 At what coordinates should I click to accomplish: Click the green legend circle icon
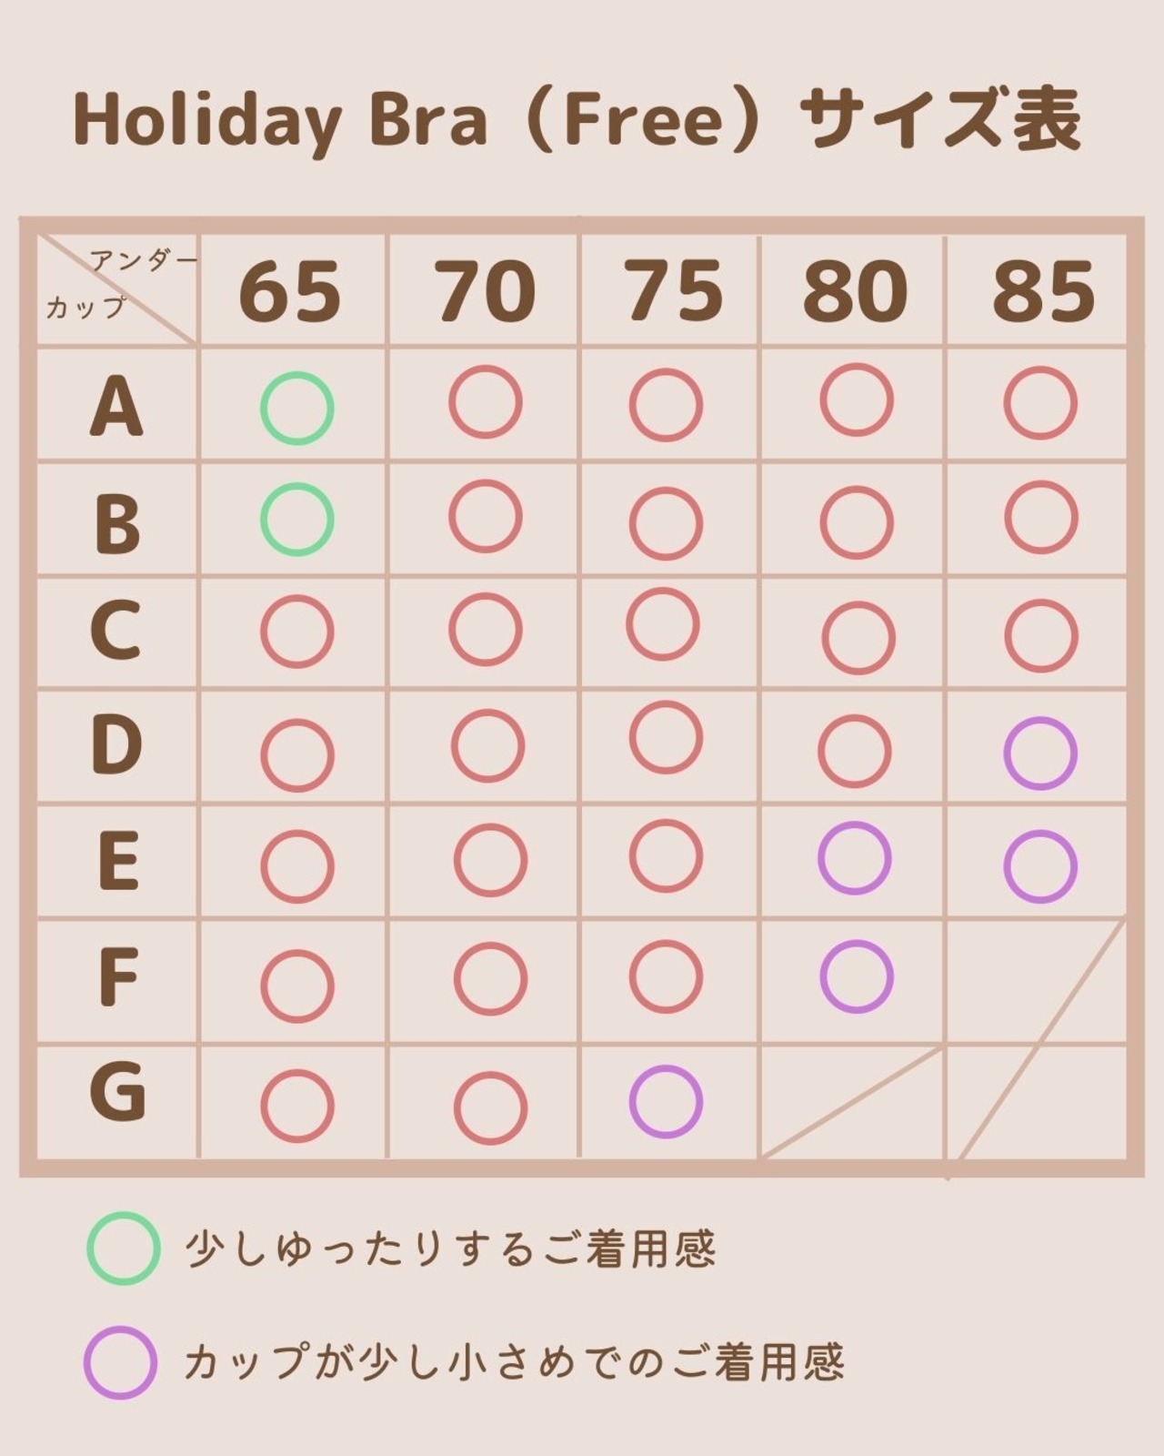[124, 1249]
